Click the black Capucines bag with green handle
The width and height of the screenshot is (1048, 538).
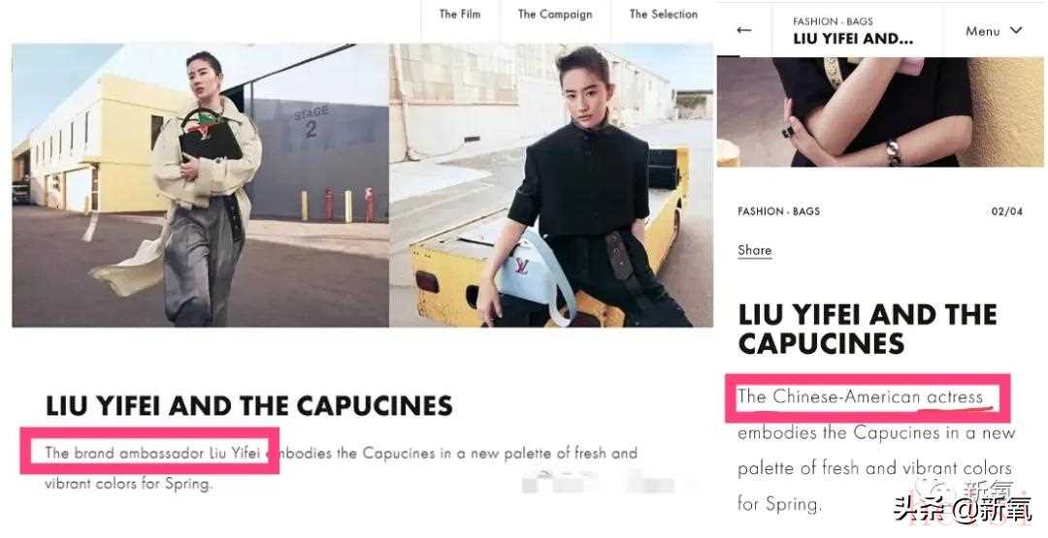[x=210, y=136]
